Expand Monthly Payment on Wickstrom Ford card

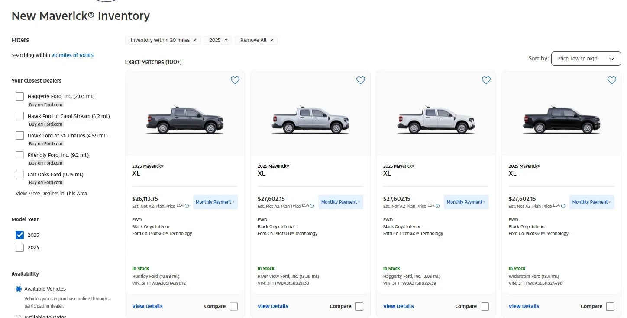coord(592,202)
